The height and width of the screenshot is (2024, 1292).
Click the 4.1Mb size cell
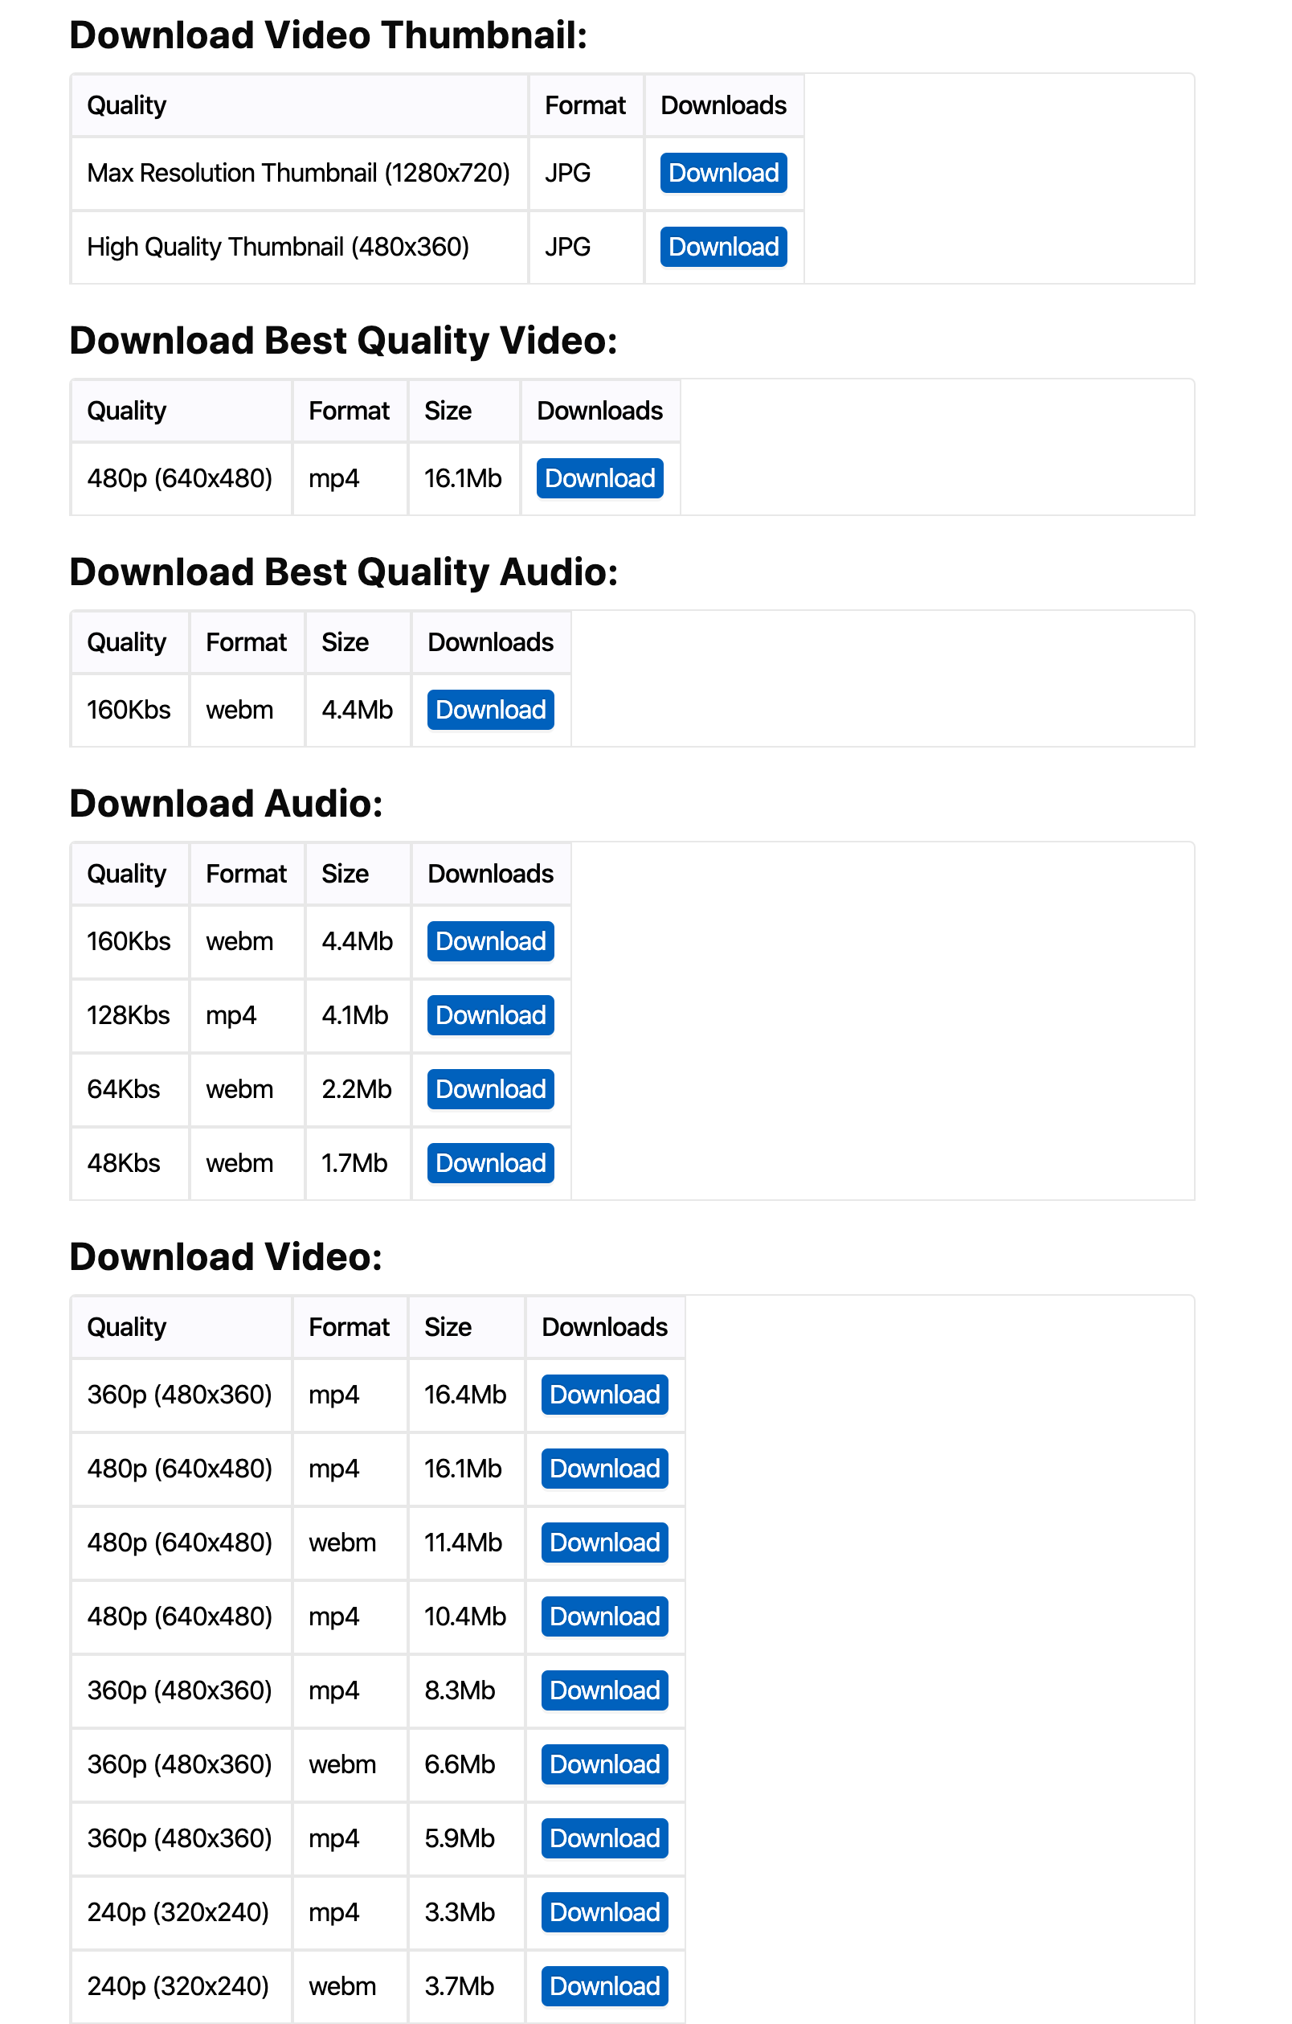click(358, 1015)
